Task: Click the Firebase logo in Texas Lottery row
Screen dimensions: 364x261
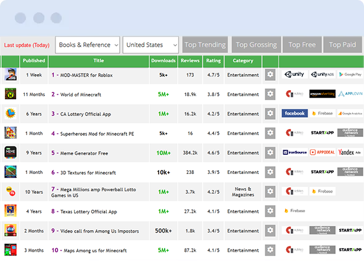Action: point(294,211)
